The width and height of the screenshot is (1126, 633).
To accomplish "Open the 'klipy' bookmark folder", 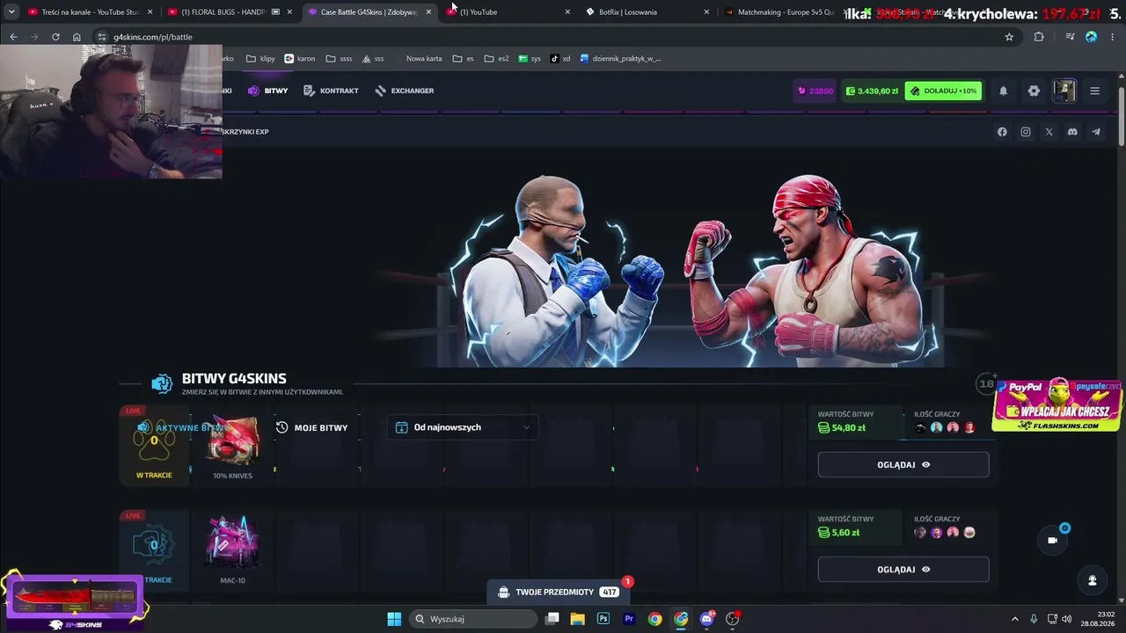I will (260, 59).
